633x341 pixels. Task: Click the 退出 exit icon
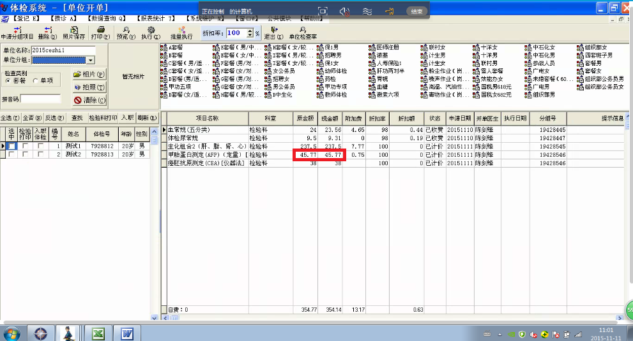pos(274,29)
